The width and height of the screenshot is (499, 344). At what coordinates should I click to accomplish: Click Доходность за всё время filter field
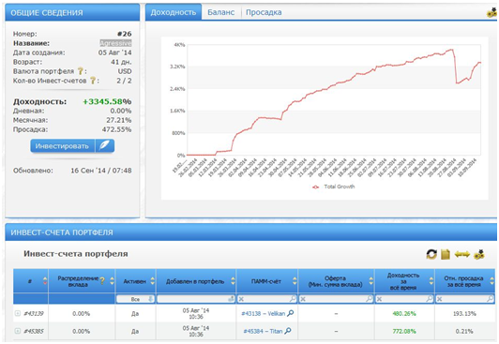[404, 299]
